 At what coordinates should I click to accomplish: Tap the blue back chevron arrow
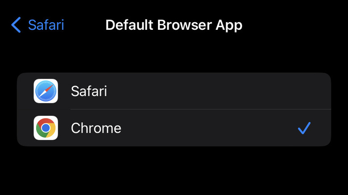coord(16,25)
